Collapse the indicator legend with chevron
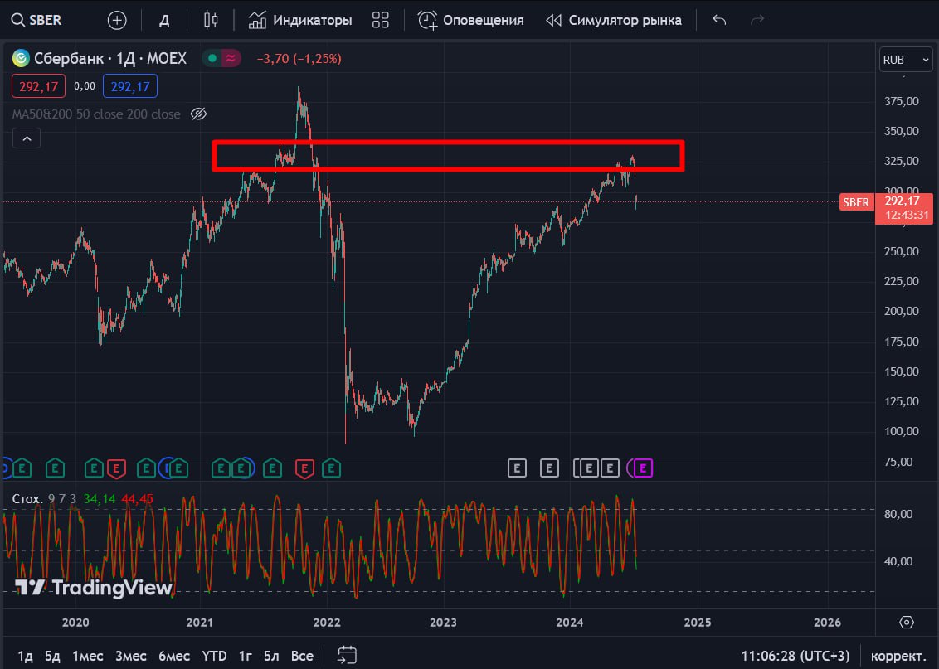This screenshot has height=669, width=939. [27, 138]
